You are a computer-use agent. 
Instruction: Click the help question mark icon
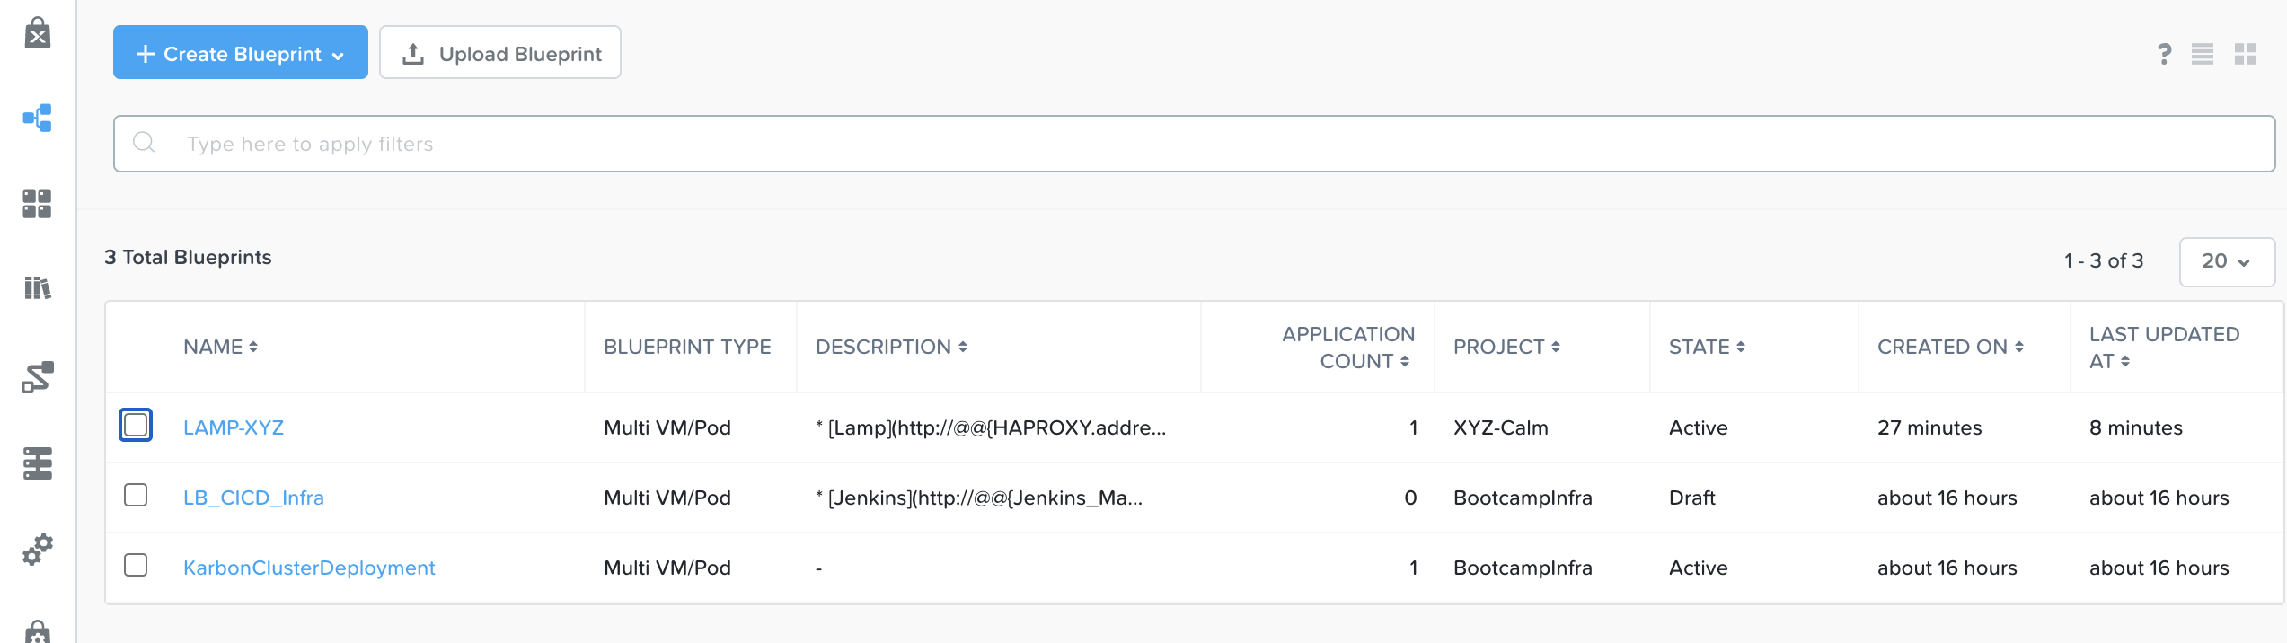(x=2165, y=54)
